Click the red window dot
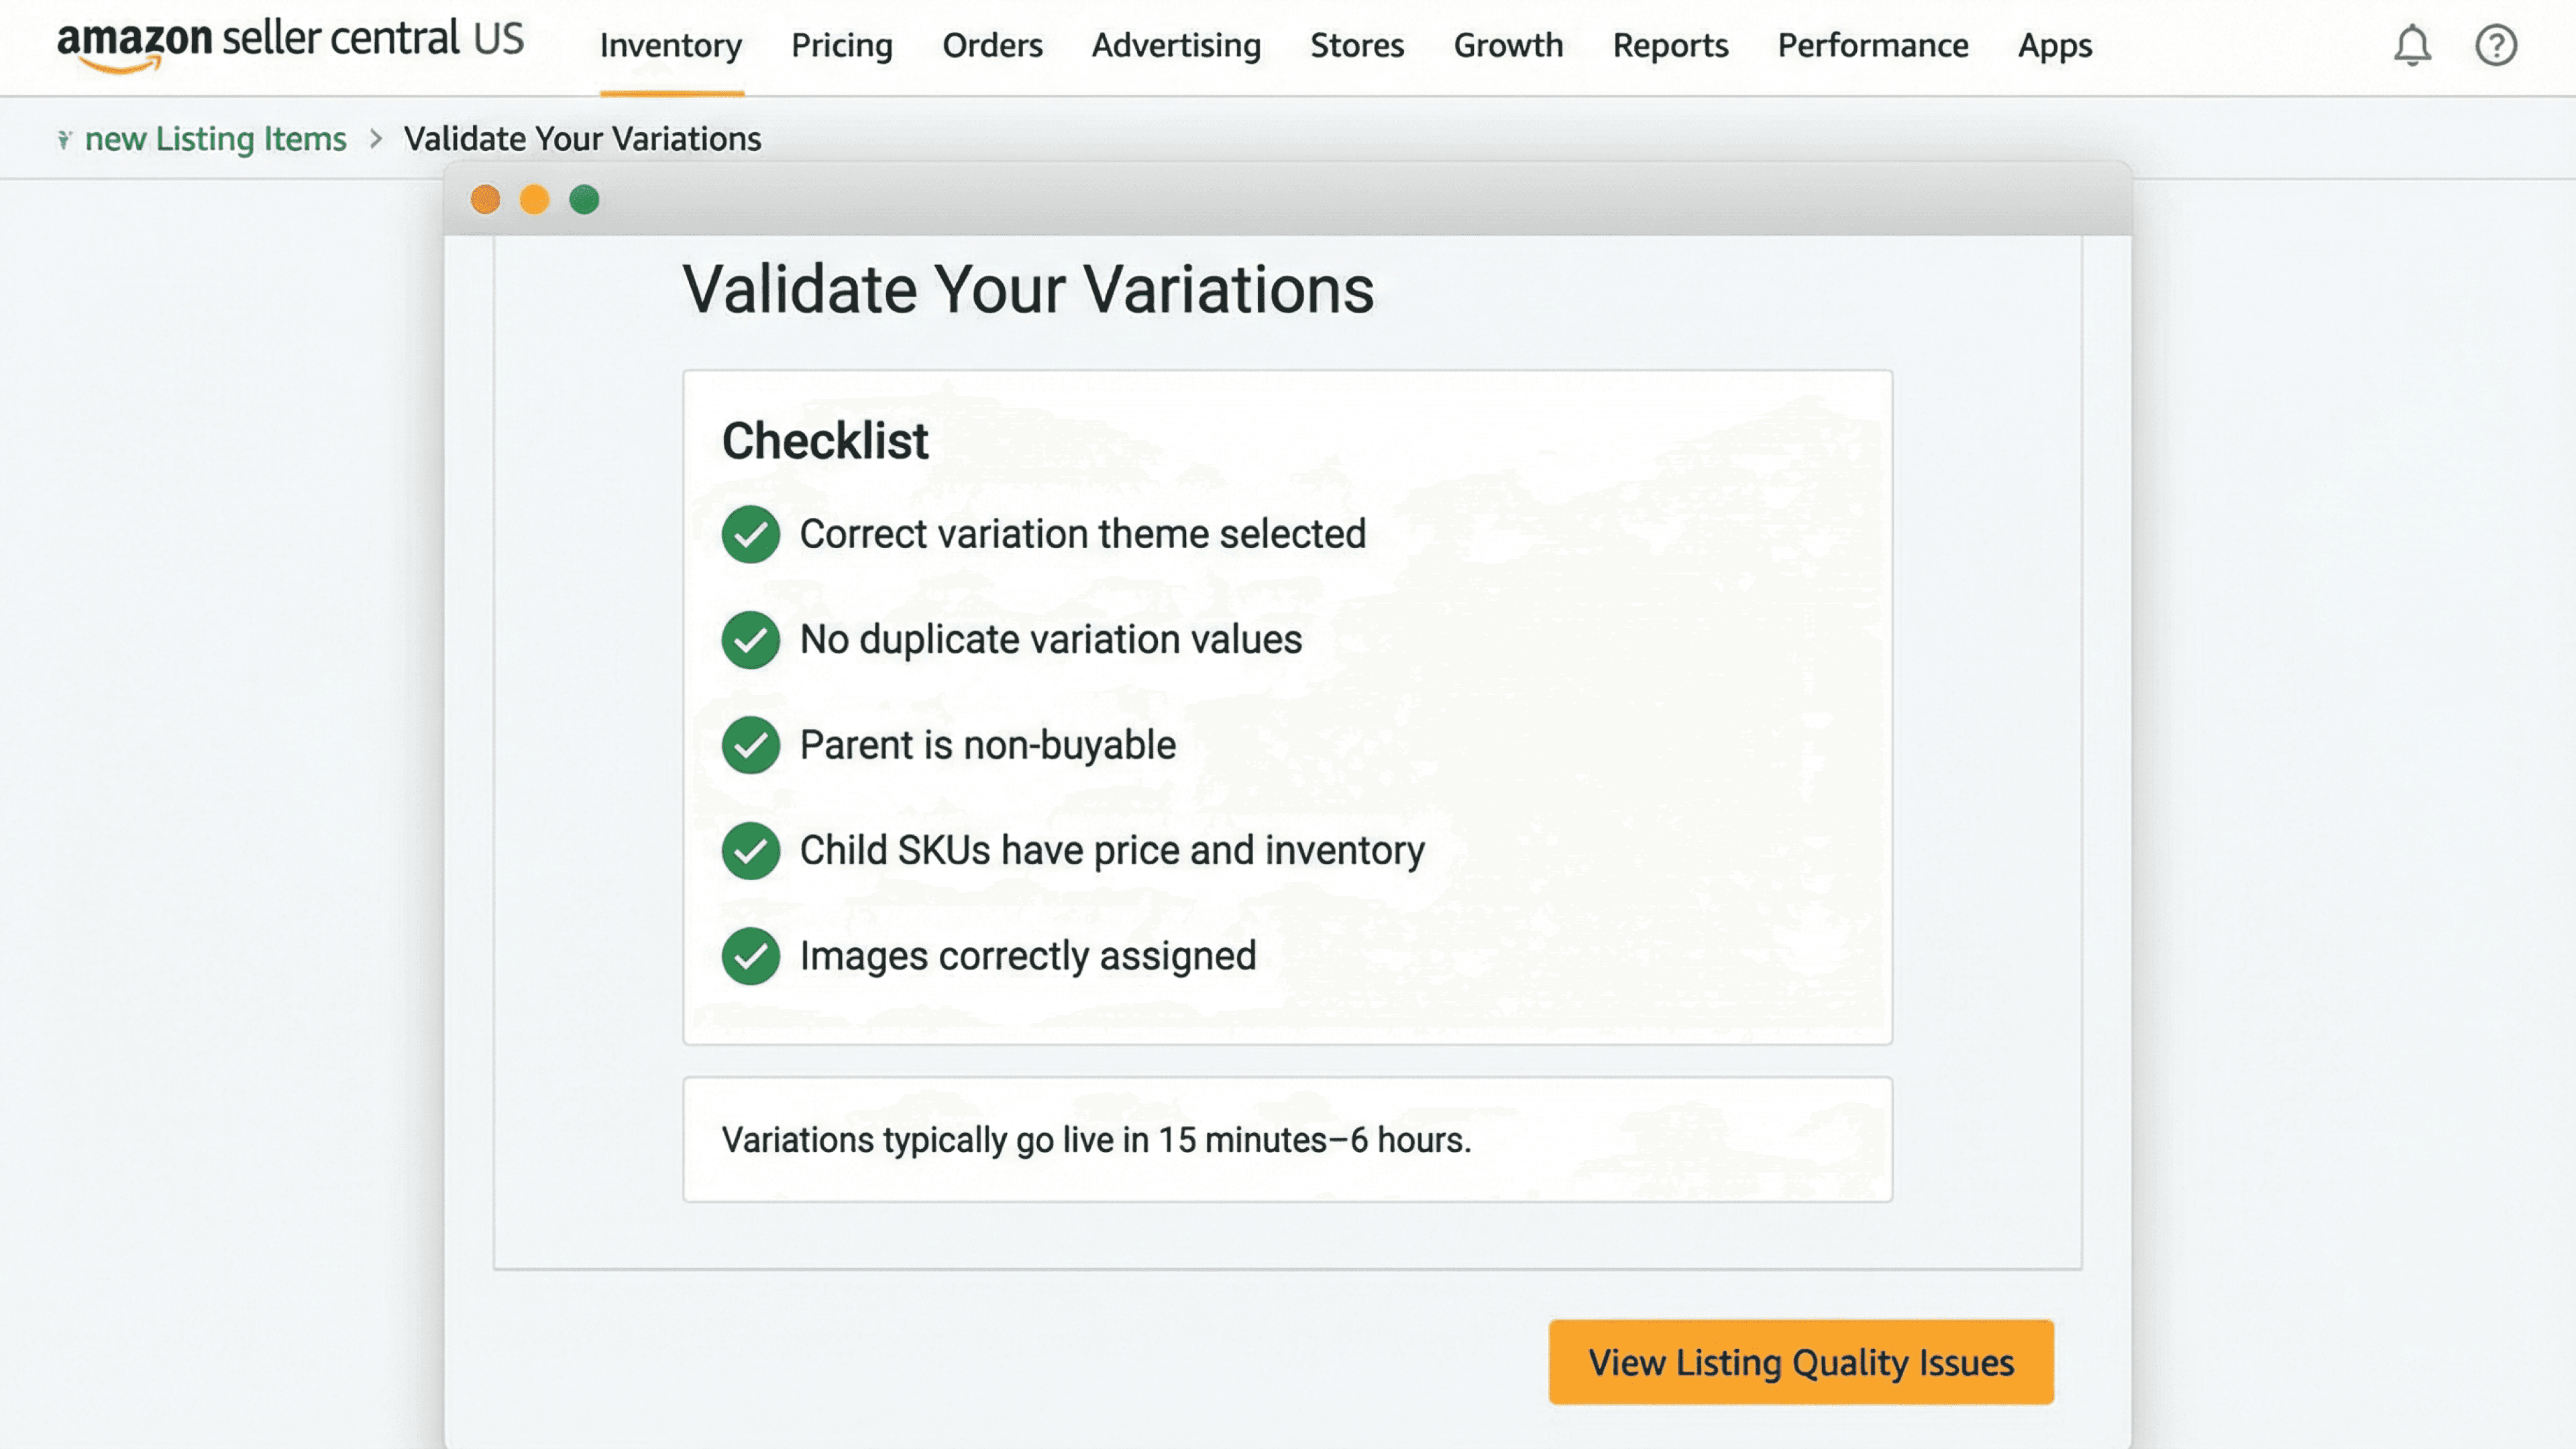Screen dimensions: 2576x1449 [485, 200]
